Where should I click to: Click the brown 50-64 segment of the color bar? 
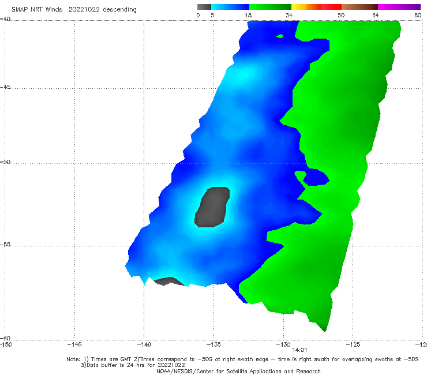pyautogui.click(x=359, y=7)
